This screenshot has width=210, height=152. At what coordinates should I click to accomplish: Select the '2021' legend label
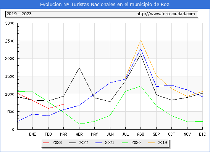(110, 142)
